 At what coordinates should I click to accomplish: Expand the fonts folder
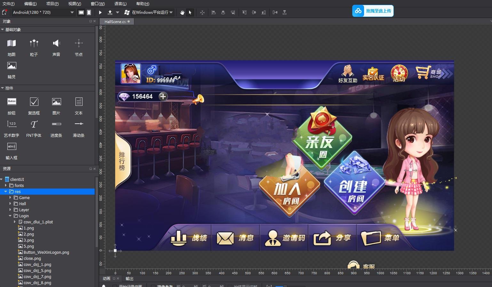tap(6, 185)
